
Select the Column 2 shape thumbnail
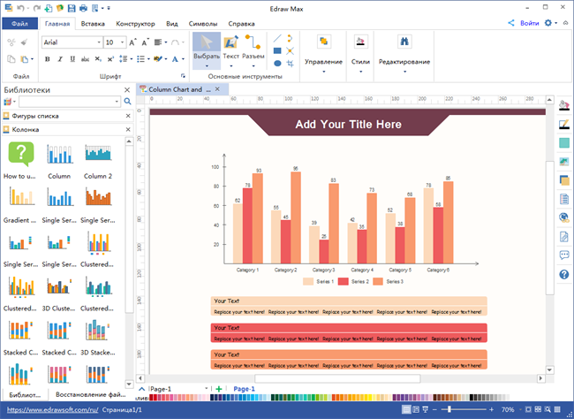tap(98, 161)
